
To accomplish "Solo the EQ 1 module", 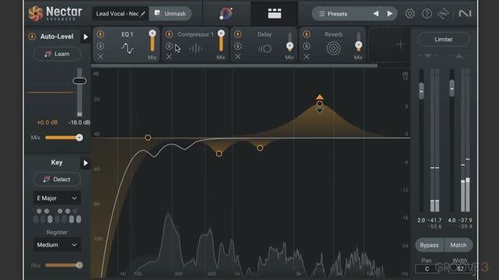I will tap(101, 46).
